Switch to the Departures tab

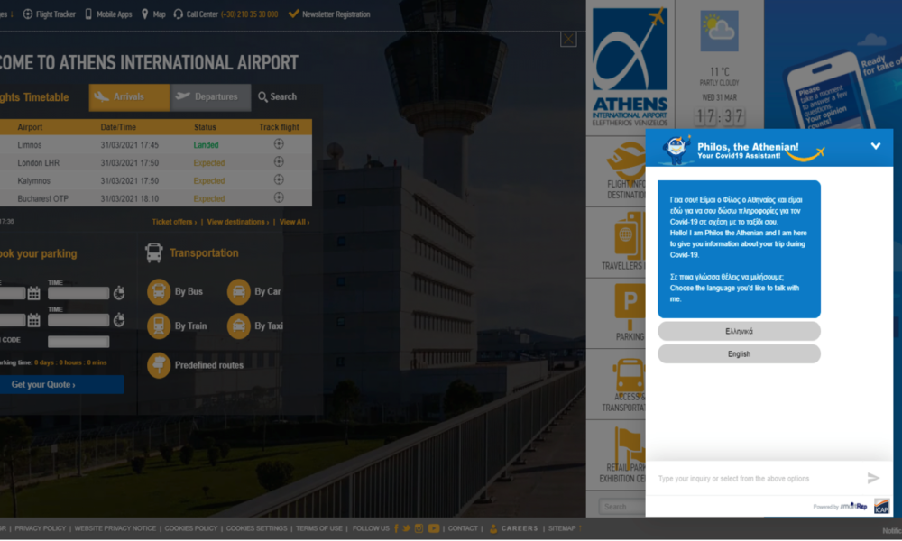click(x=209, y=97)
